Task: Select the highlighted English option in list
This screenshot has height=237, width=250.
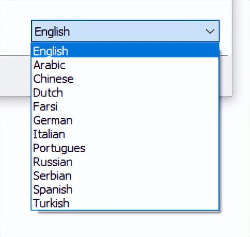Action: click(x=125, y=51)
